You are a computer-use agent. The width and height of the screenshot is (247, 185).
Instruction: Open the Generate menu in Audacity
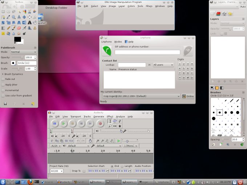(x=98, y=117)
